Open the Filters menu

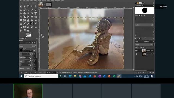(52, 1)
